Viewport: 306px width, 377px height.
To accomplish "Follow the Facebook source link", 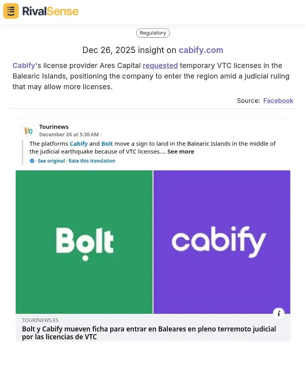I will 278,101.
